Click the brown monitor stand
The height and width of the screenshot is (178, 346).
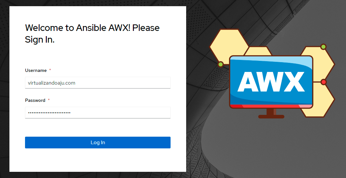click(270, 113)
